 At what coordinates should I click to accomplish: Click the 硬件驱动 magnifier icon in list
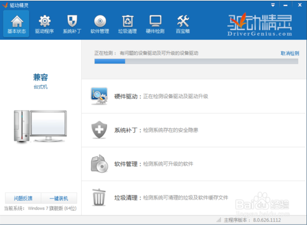(99, 96)
